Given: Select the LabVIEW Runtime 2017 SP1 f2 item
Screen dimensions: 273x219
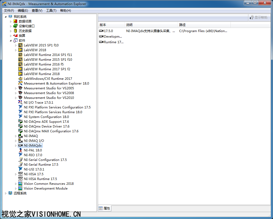Looking at the screenshot, I should point(47,69).
